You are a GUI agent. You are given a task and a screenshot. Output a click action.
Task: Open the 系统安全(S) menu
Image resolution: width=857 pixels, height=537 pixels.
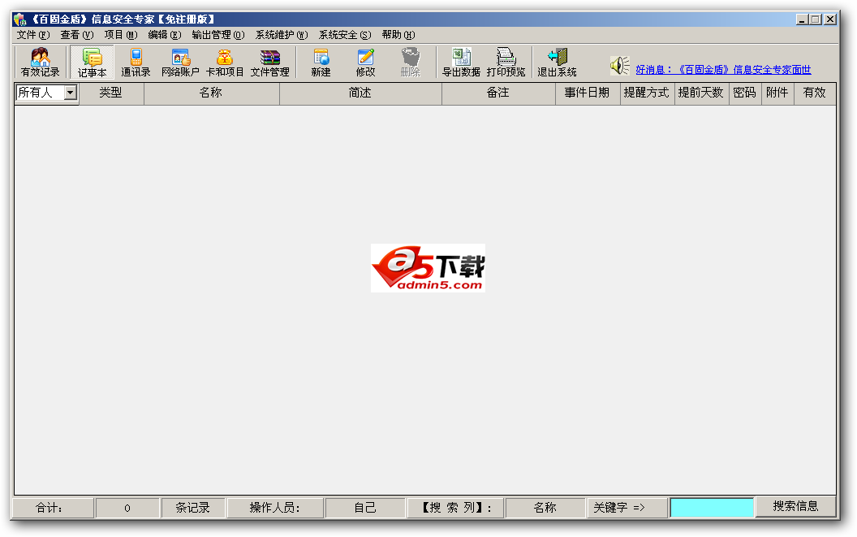[x=345, y=35]
